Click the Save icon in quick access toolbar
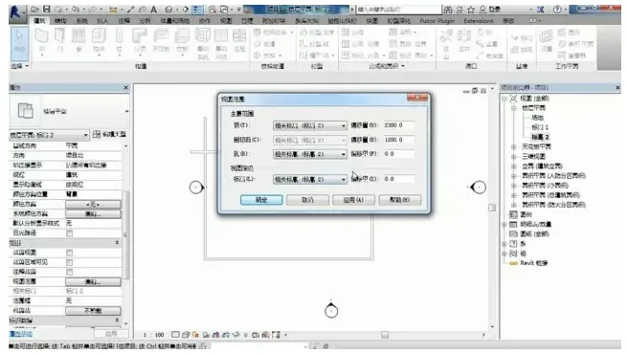Image resolution: width=628 pixels, height=354 pixels. tap(47, 10)
